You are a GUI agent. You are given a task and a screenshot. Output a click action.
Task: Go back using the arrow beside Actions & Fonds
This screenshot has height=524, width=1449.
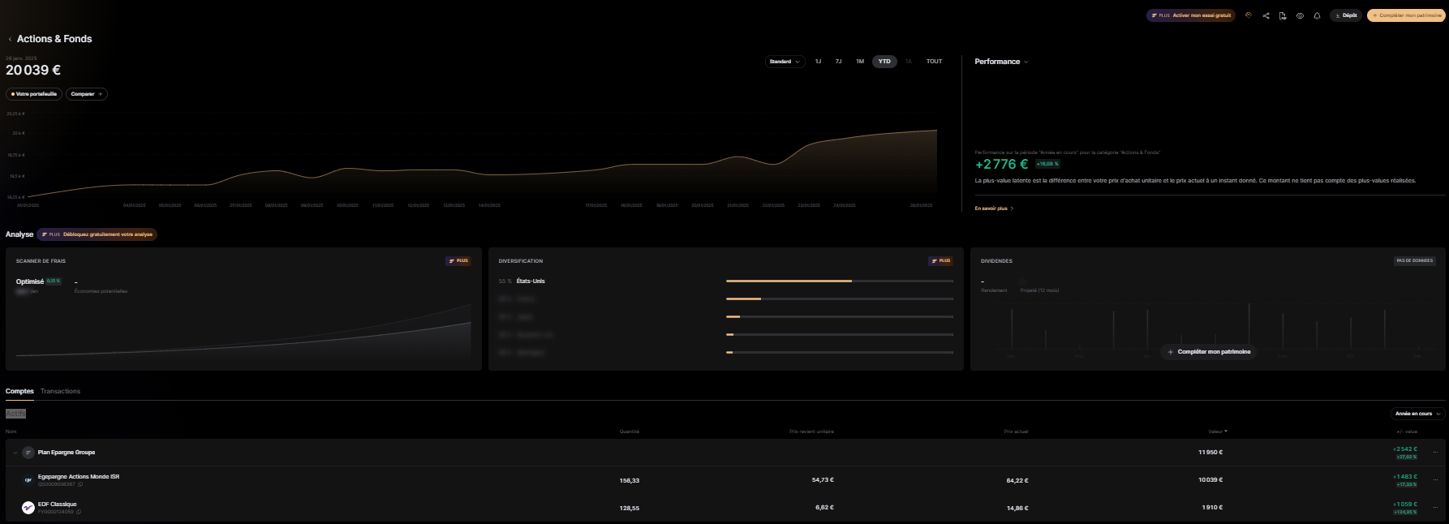10,39
